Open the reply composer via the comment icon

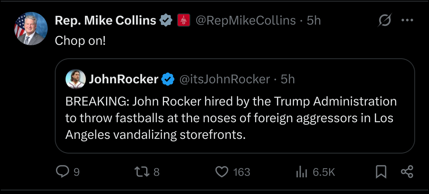(63, 171)
